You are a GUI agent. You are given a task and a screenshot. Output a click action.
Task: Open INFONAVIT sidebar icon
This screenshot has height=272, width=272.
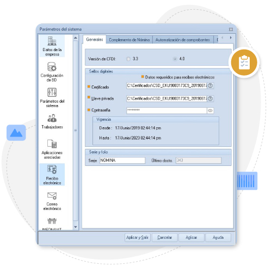52,224
